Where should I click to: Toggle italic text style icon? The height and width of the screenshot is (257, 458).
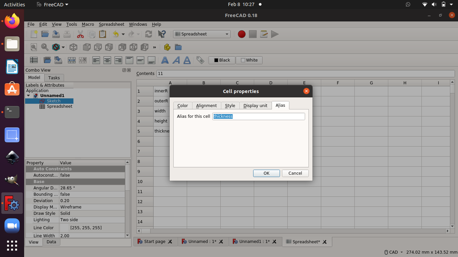tap(176, 60)
